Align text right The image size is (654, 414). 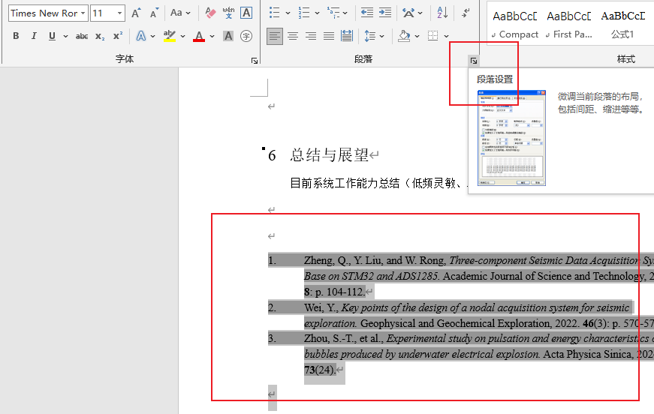tap(311, 36)
